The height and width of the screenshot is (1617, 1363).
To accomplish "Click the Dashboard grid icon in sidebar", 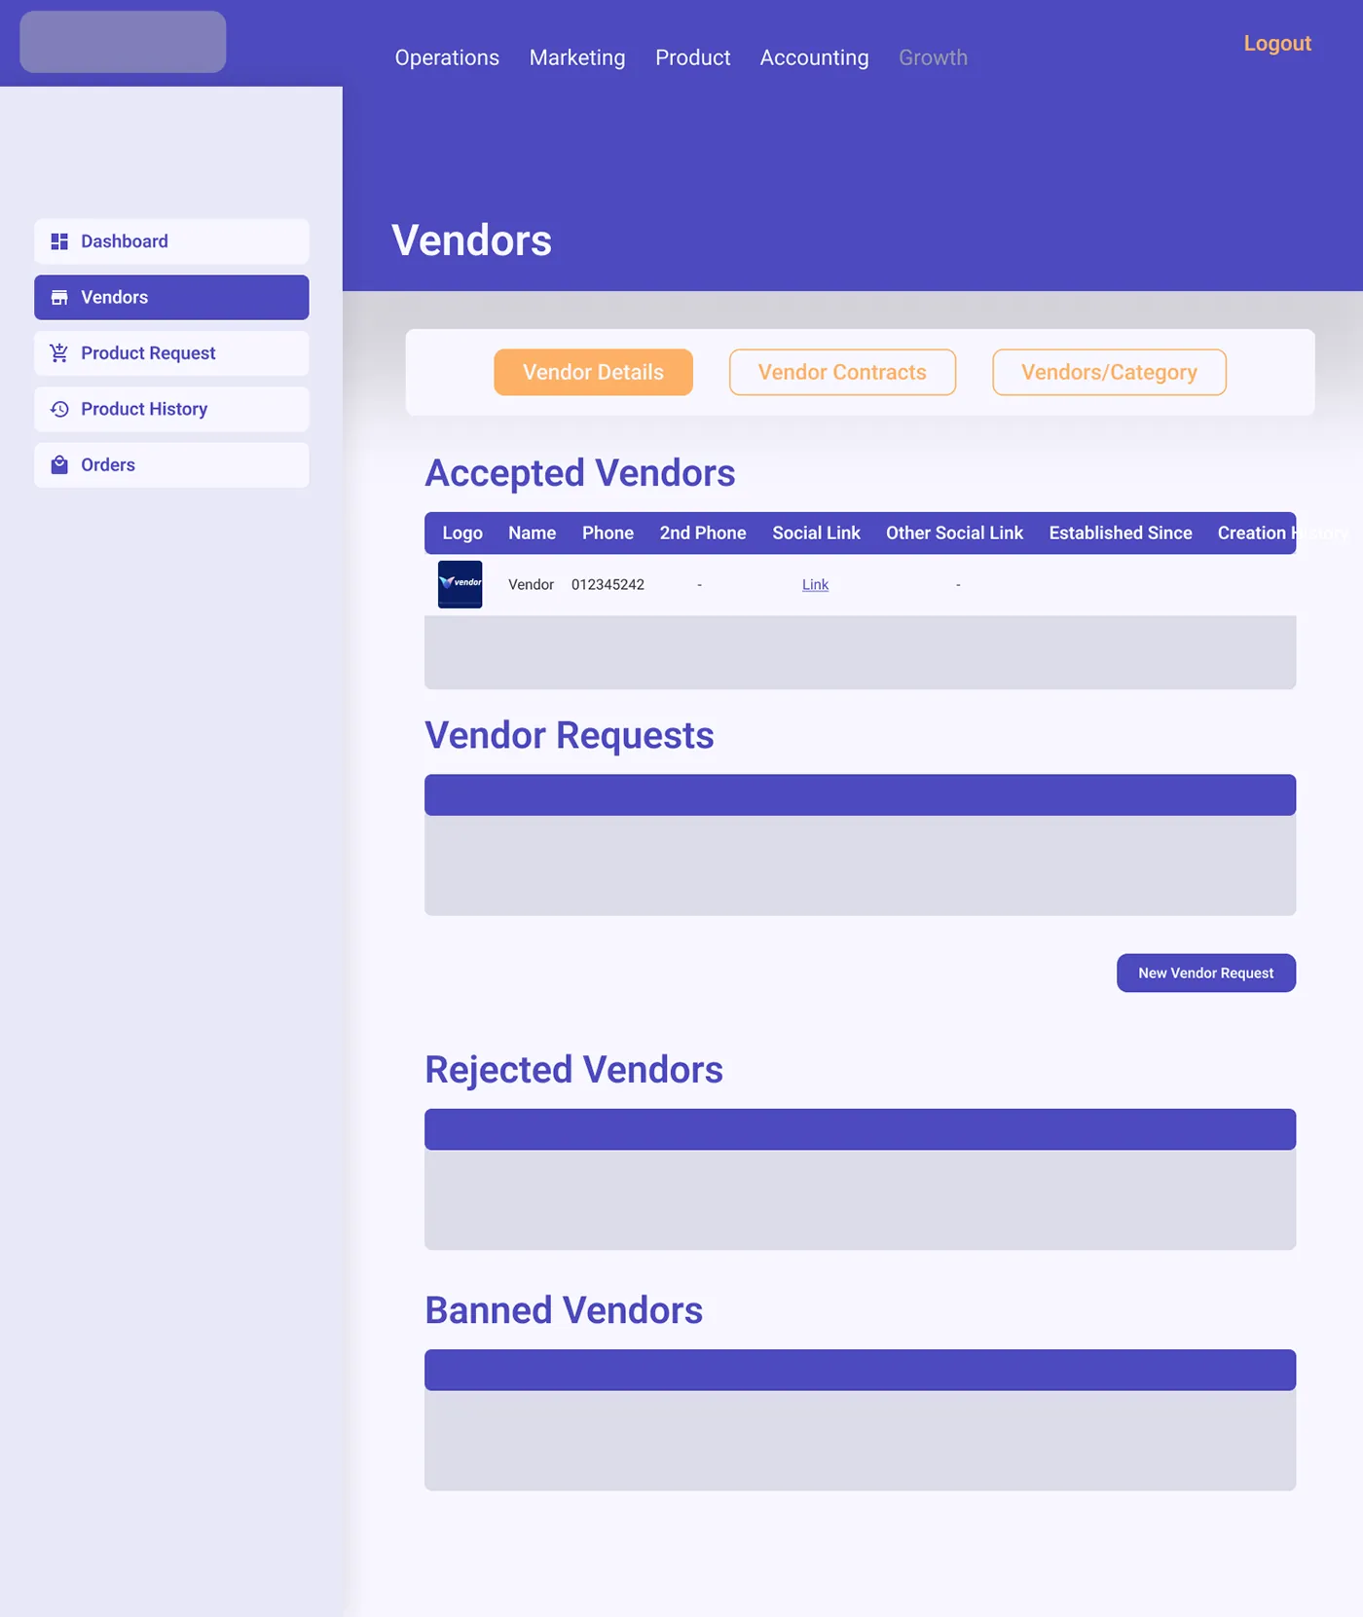I will 59,241.
